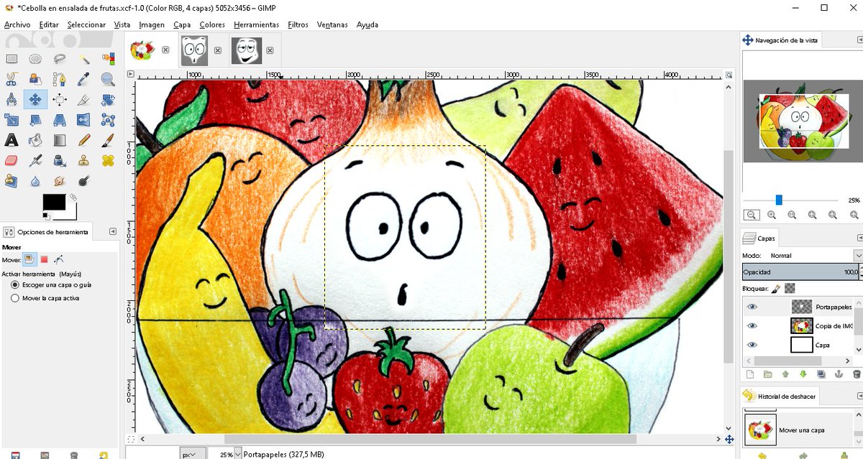
Task: Select the Crop tool
Action: 84,99
